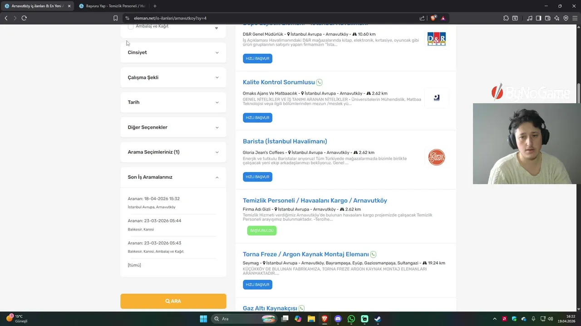This screenshot has height=326, width=581.
Task: Click the music note playlist icon
Action: point(530,18)
